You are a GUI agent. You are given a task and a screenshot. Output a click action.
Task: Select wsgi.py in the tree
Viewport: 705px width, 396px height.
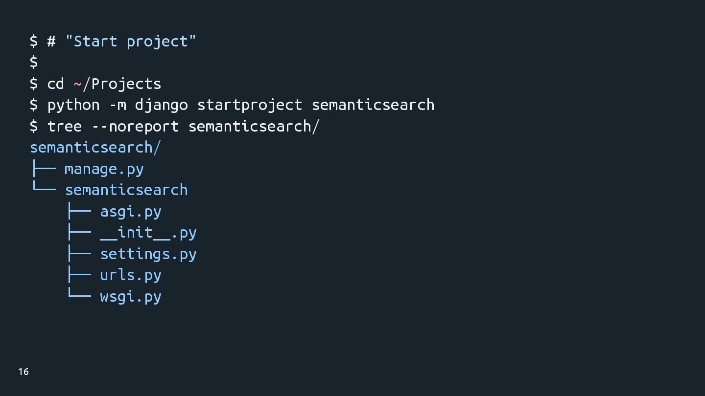(131, 297)
